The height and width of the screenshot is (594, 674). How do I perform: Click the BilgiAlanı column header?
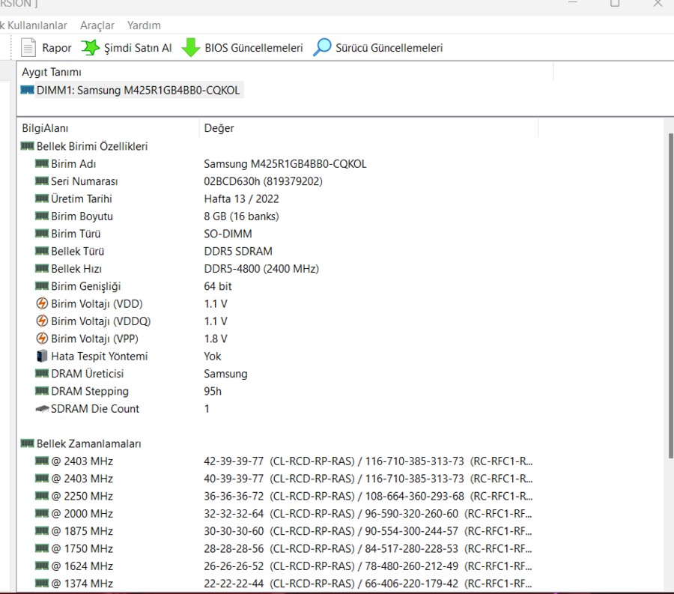tap(45, 128)
